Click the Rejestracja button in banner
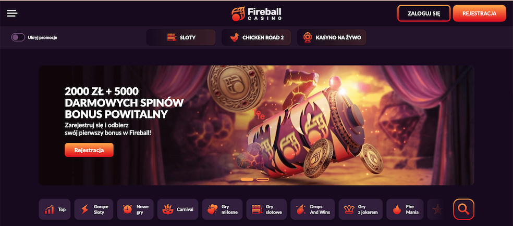The width and height of the screenshot is (513, 226). coord(89,150)
